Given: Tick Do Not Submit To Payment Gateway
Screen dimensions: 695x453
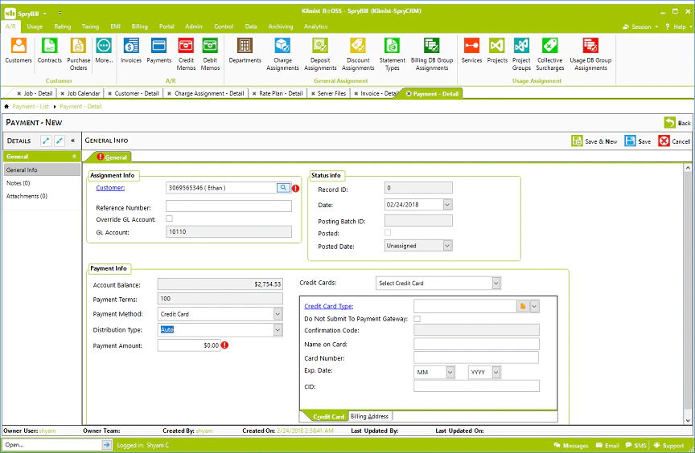Looking at the screenshot, I should tap(417, 319).
